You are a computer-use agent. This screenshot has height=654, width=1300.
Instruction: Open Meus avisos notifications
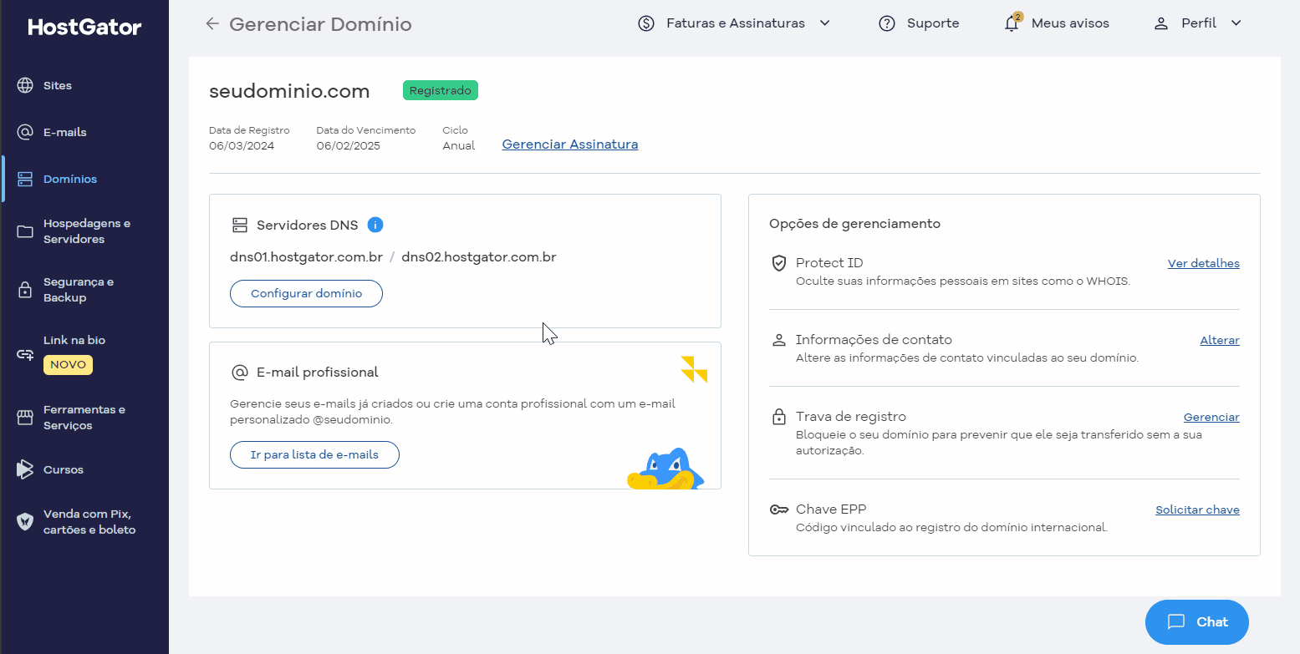point(1070,23)
